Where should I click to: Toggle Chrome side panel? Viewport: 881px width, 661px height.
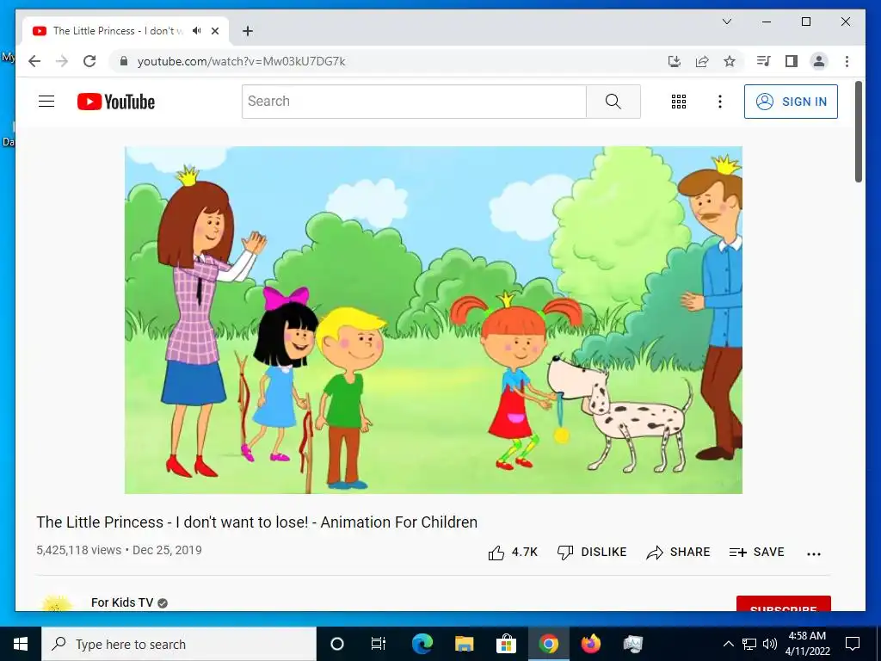coord(792,61)
